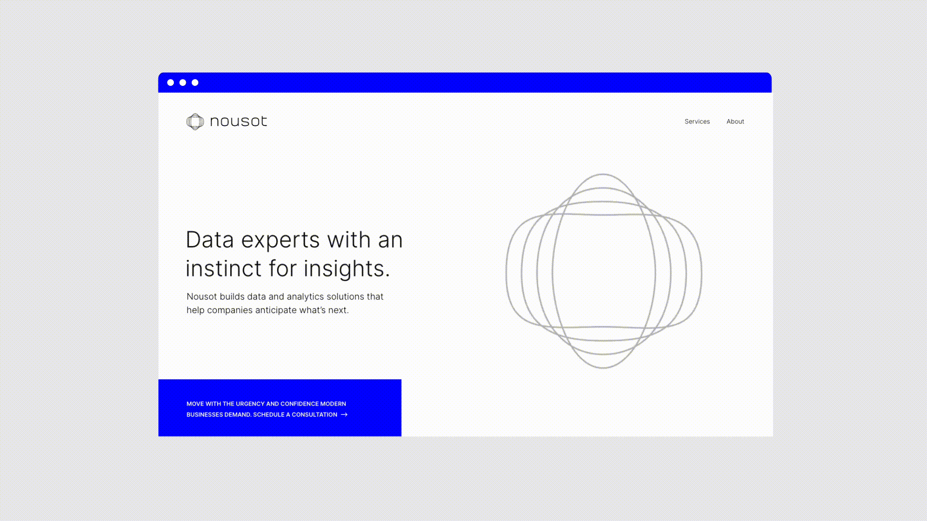927x521 pixels.
Task: Click the second window dot
Action: coord(183,82)
